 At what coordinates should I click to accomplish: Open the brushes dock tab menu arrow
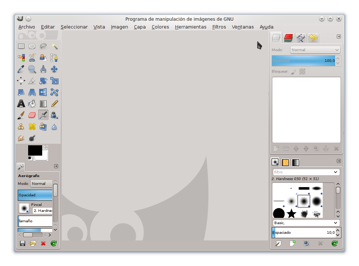pos(339,161)
